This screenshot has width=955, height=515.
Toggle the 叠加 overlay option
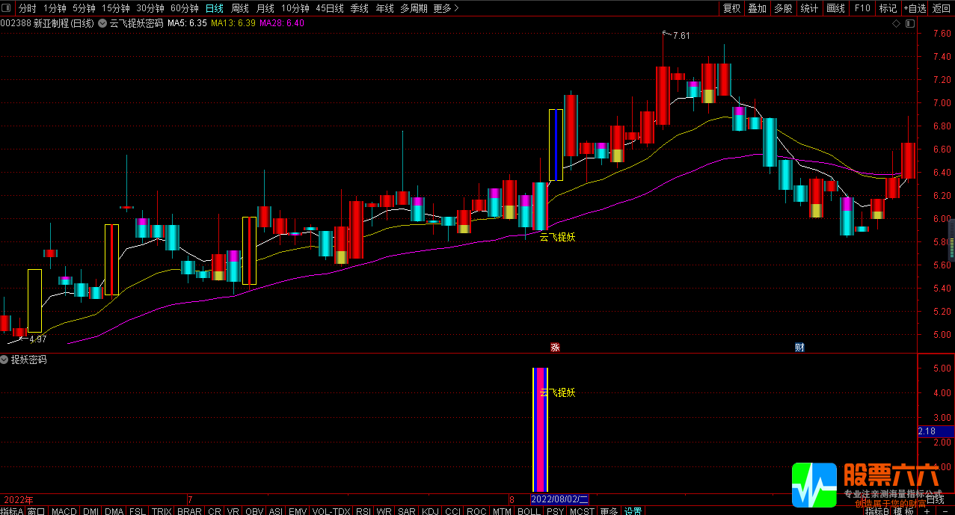[x=757, y=8]
